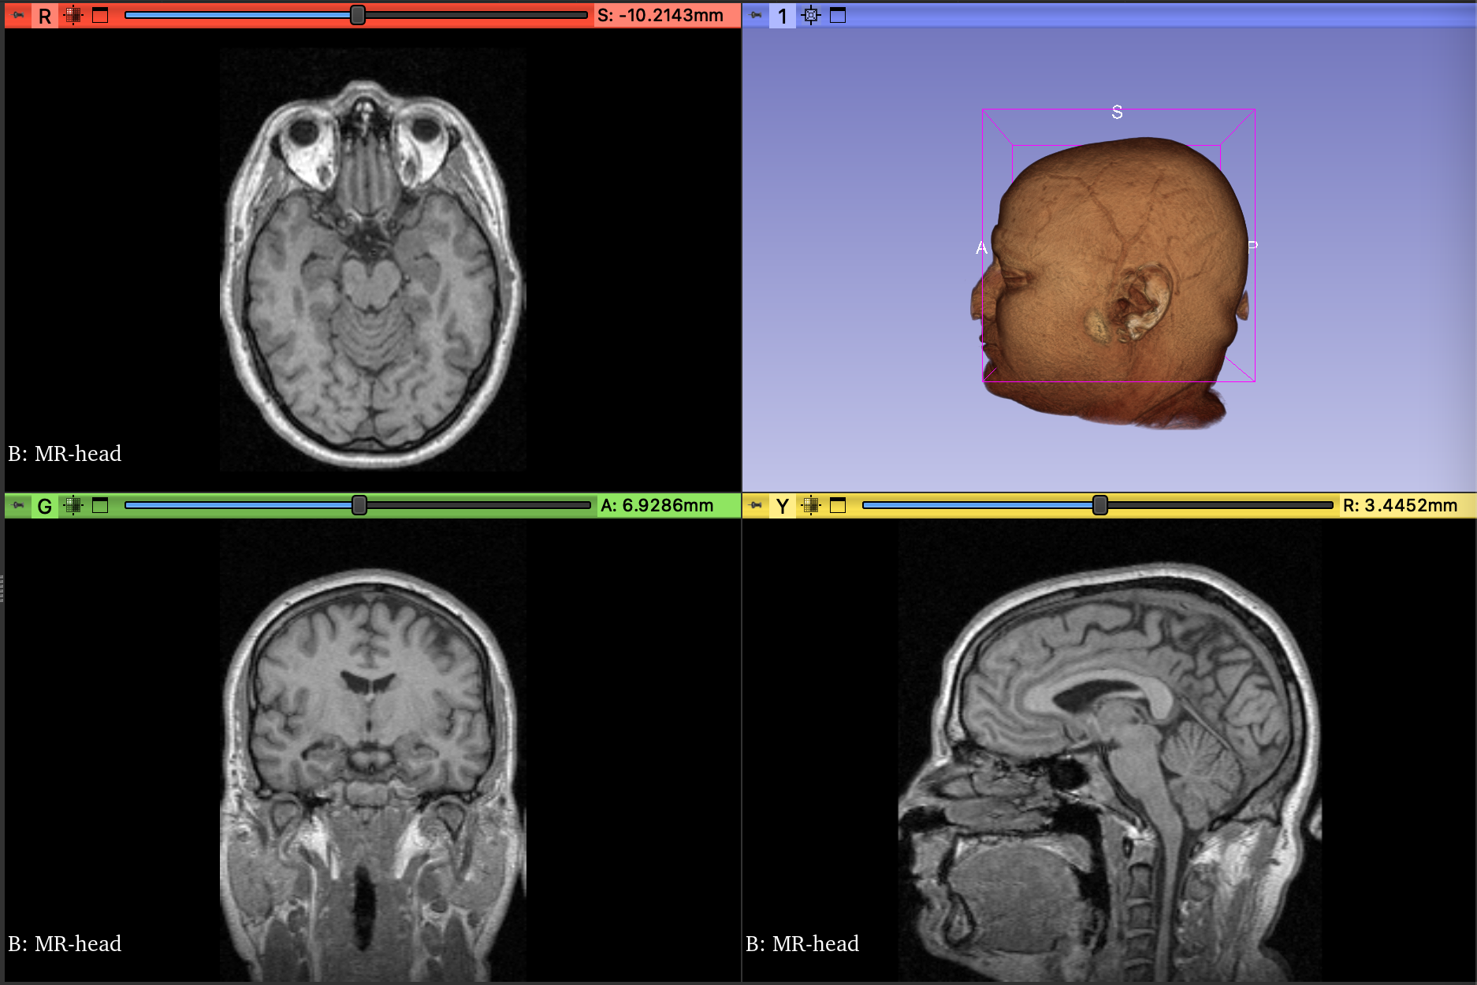Maximize the 3D view panel
Viewport: 1477px width, 985px height.
pos(838,15)
